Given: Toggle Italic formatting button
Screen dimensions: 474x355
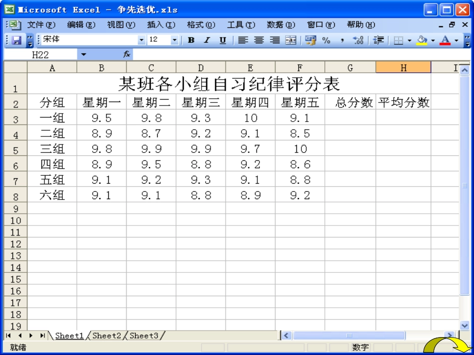Looking at the screenshot, I should (207, 40).
